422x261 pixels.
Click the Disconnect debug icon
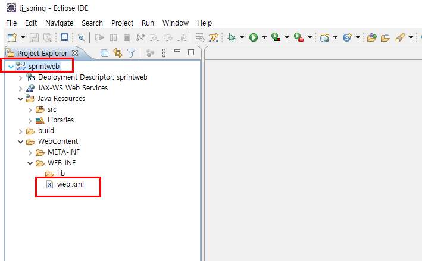pos(140,37)
